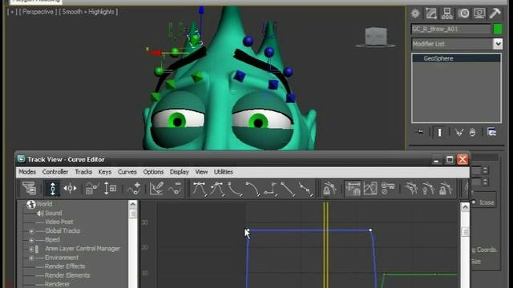513x288 pixels.
Task: Toggle Lock Tangents button
Action: point(446,189)
